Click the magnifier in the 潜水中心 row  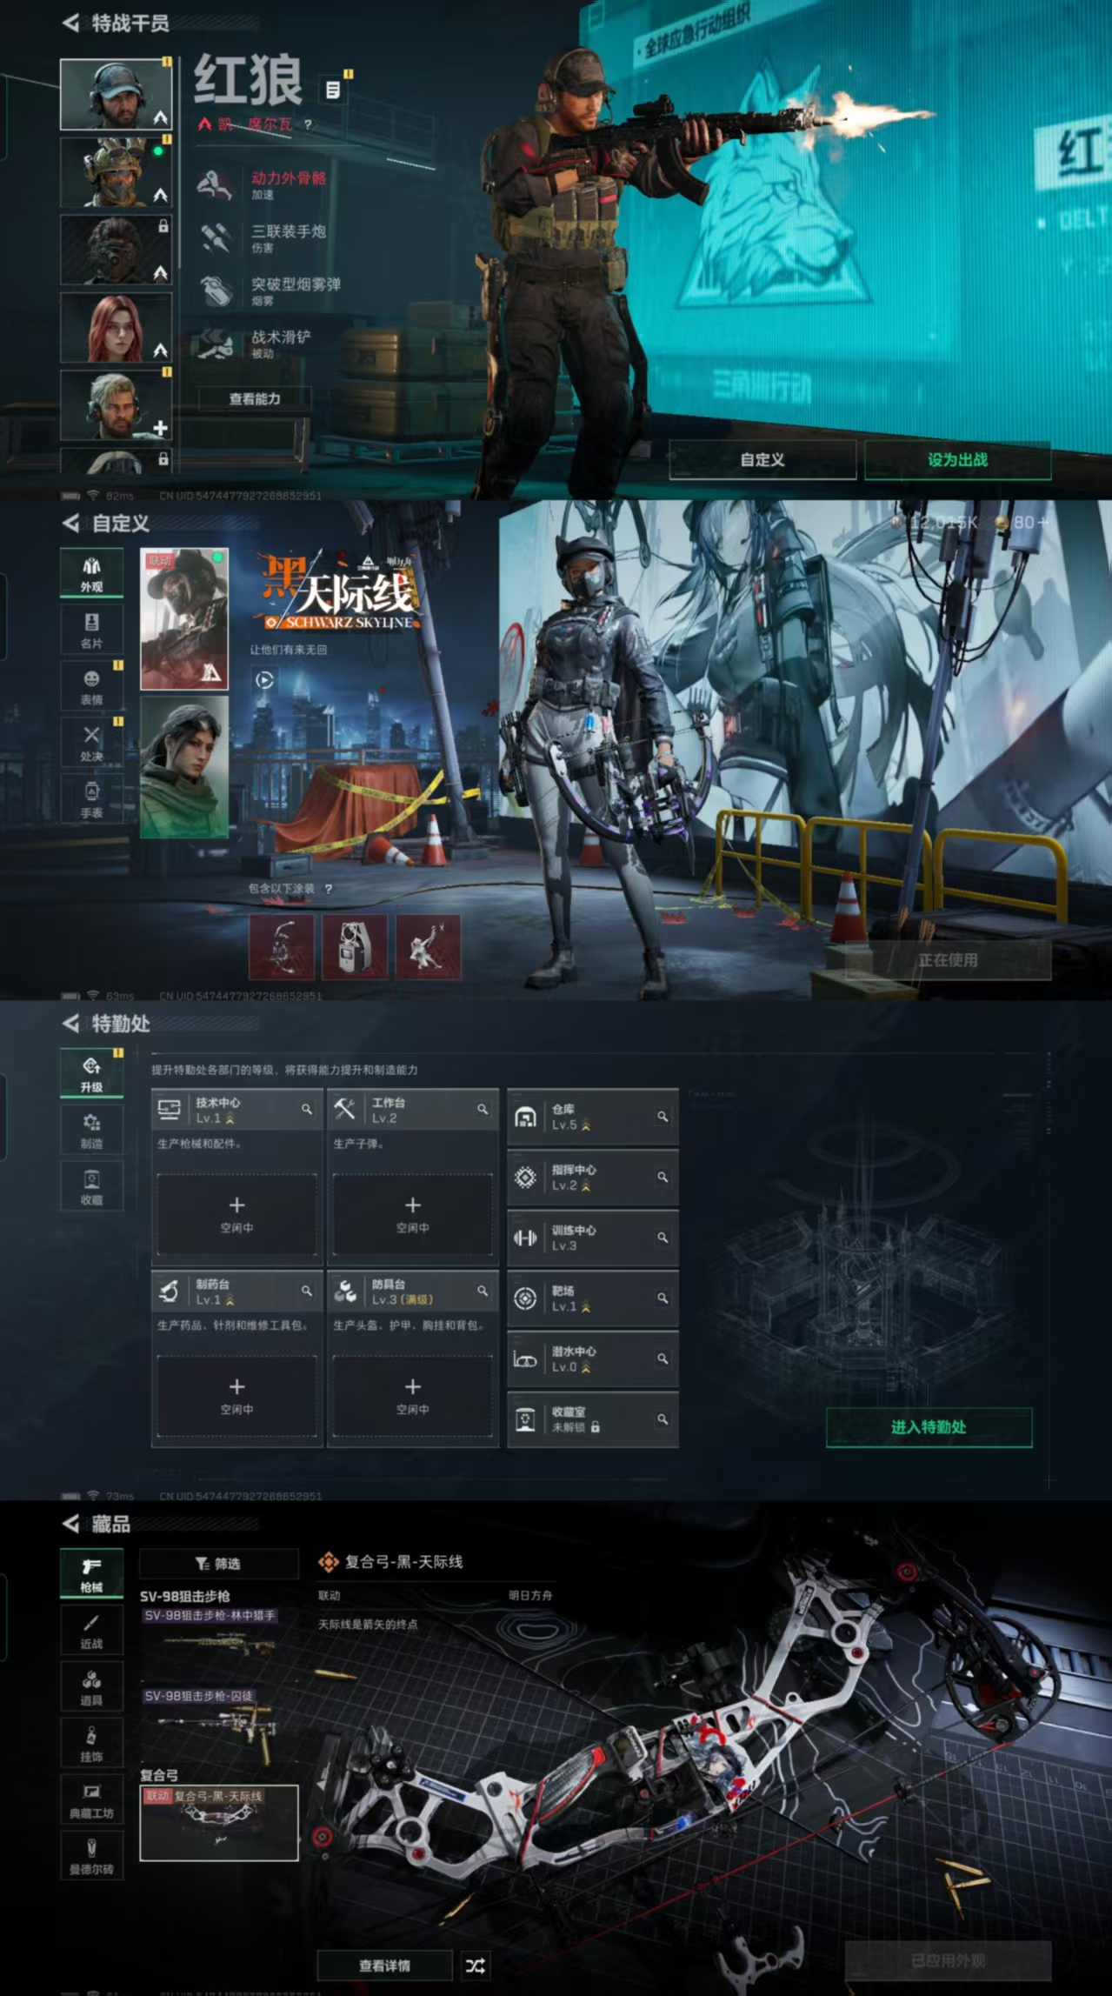point(663,1358)
